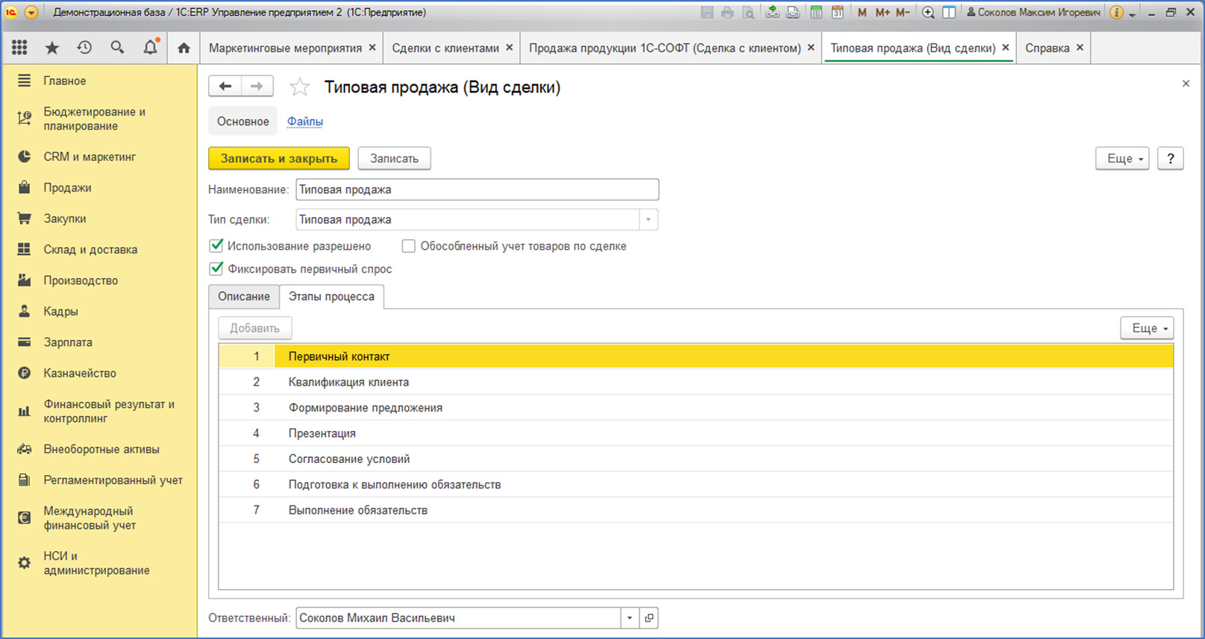
Task: Switch to Справка tab
Action: coord(1047,48)
